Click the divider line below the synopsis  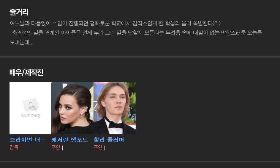click(x=140, y=57)
